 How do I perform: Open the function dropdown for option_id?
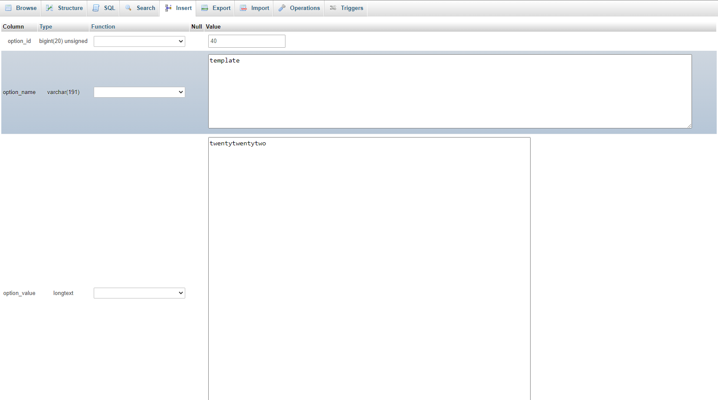(x=139, y=41)
